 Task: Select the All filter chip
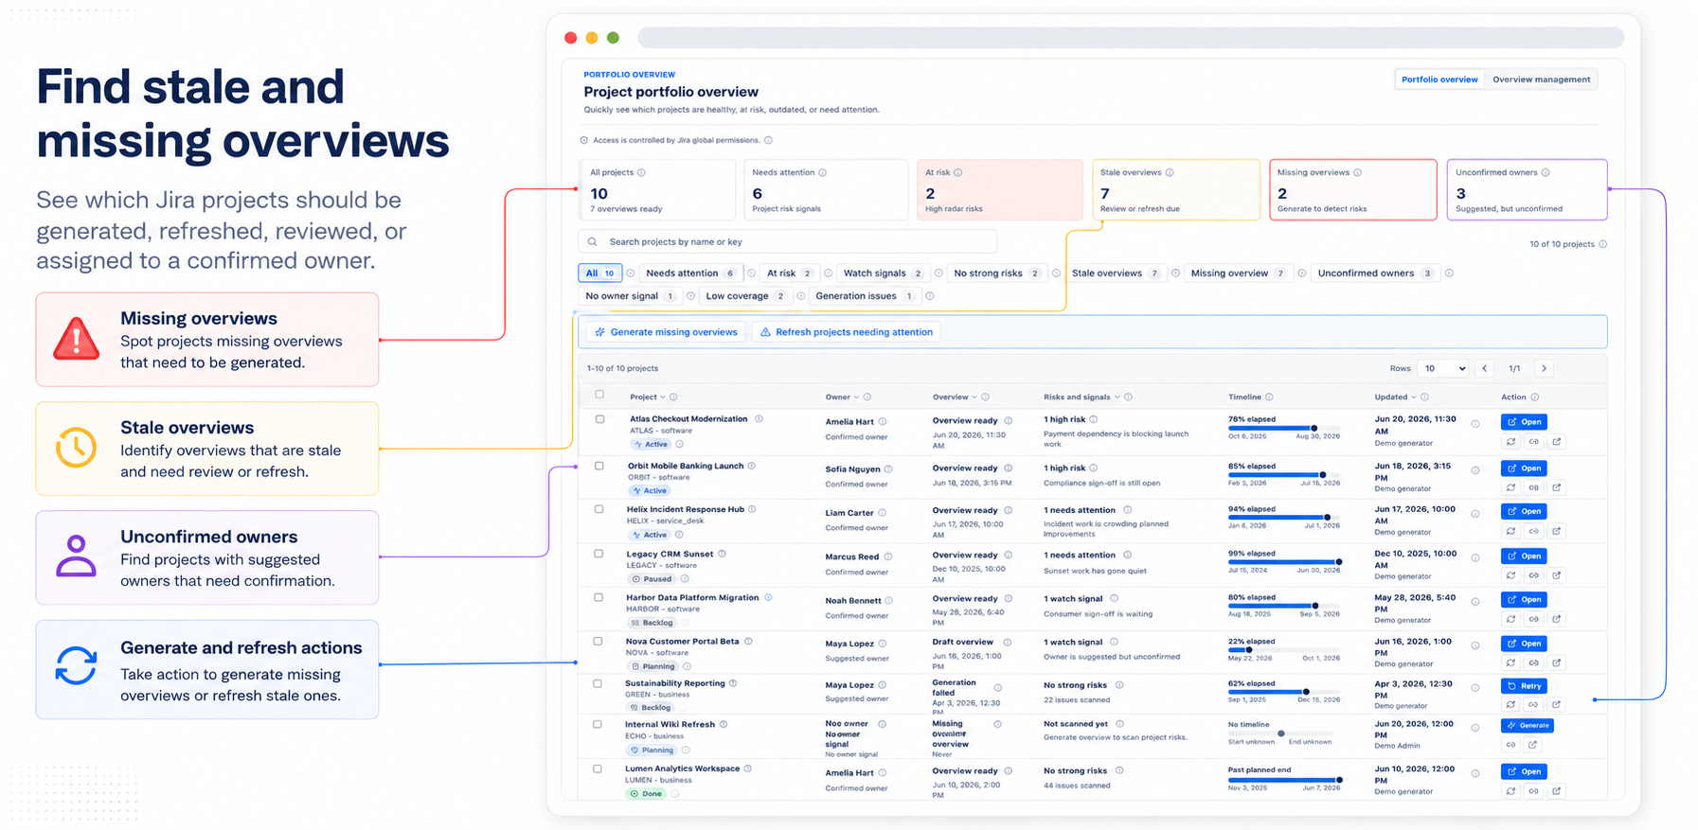click(599, 274)
